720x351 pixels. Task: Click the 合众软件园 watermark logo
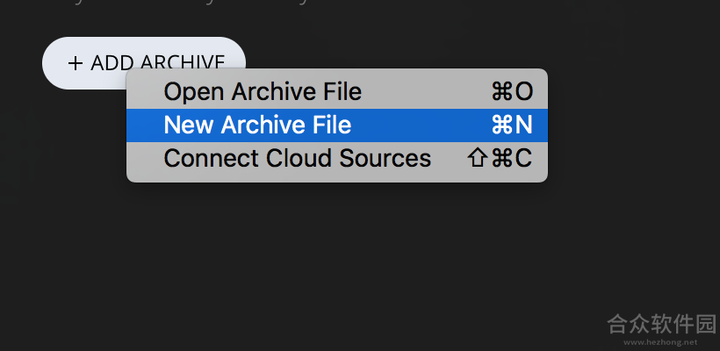662,325
